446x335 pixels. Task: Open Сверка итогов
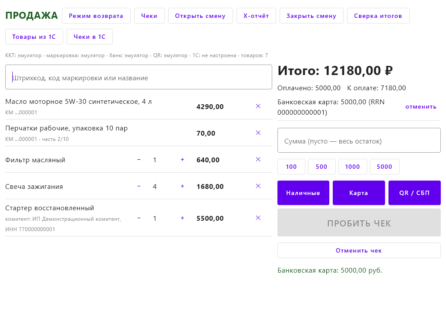[x=378, y=16]
